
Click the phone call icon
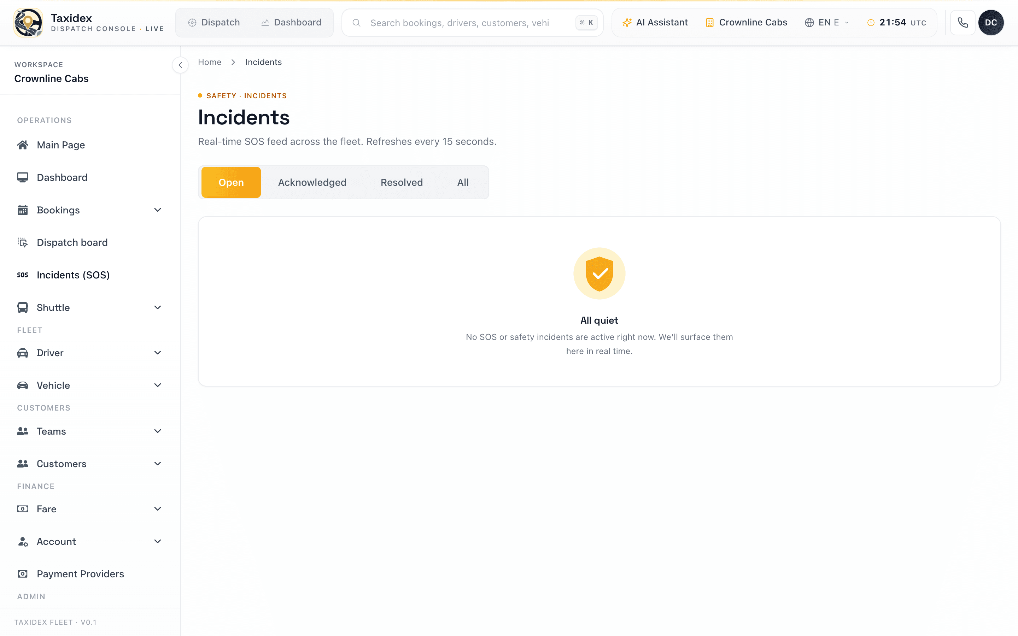point(963,23)
